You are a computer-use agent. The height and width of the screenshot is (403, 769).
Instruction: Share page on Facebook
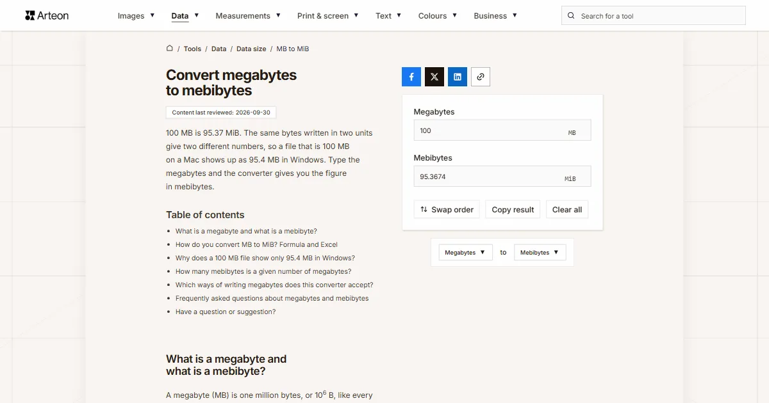411,77
